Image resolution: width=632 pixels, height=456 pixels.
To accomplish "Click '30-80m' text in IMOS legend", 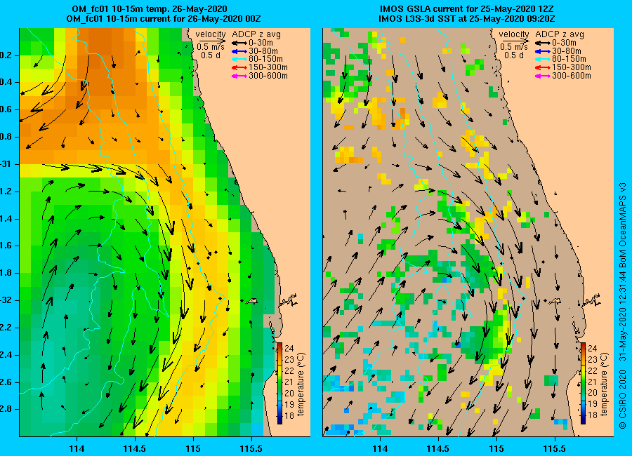I will coord(567,51).
